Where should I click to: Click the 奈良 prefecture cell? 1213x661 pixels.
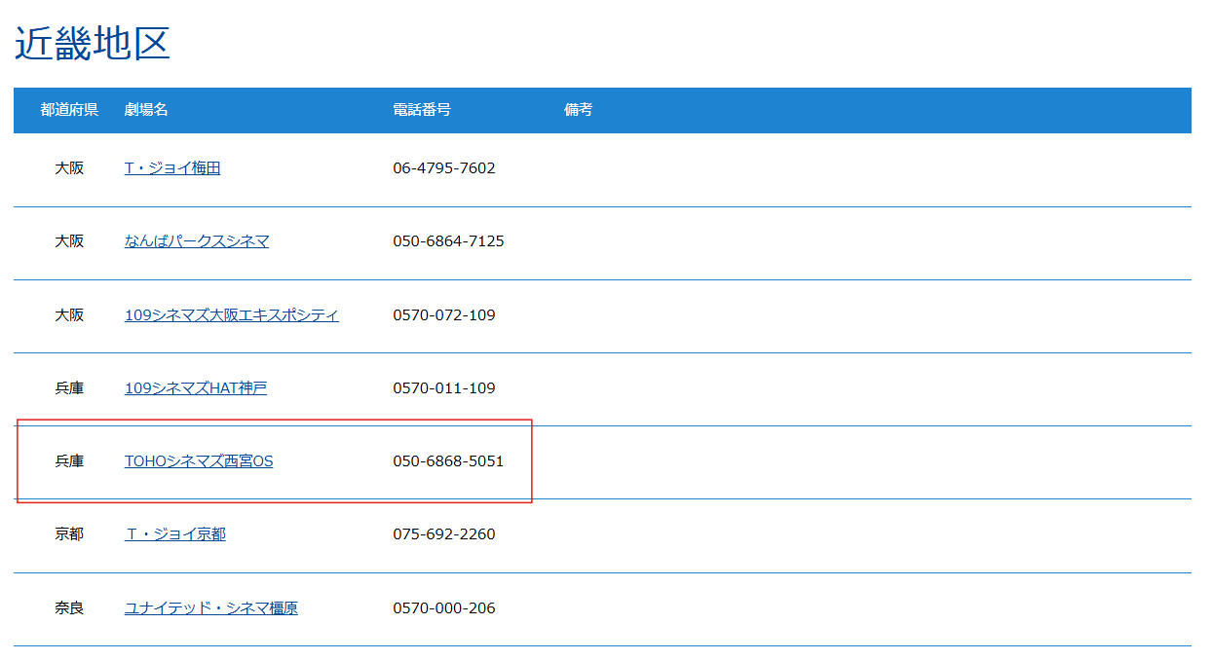tap(69, 608)
